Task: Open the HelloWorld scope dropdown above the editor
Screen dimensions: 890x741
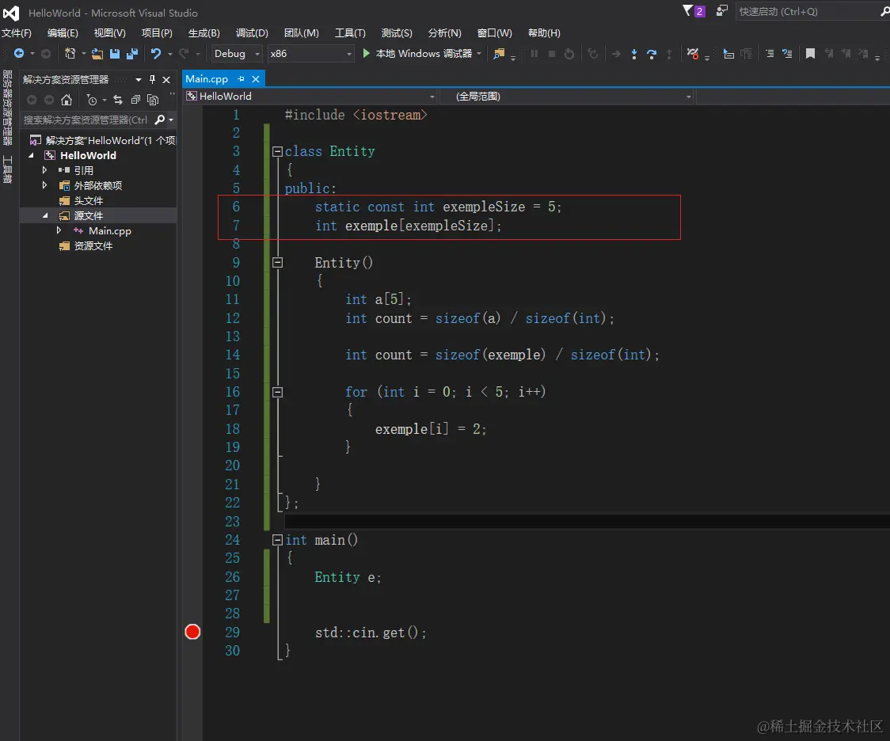Action: (x=310, y=97)
